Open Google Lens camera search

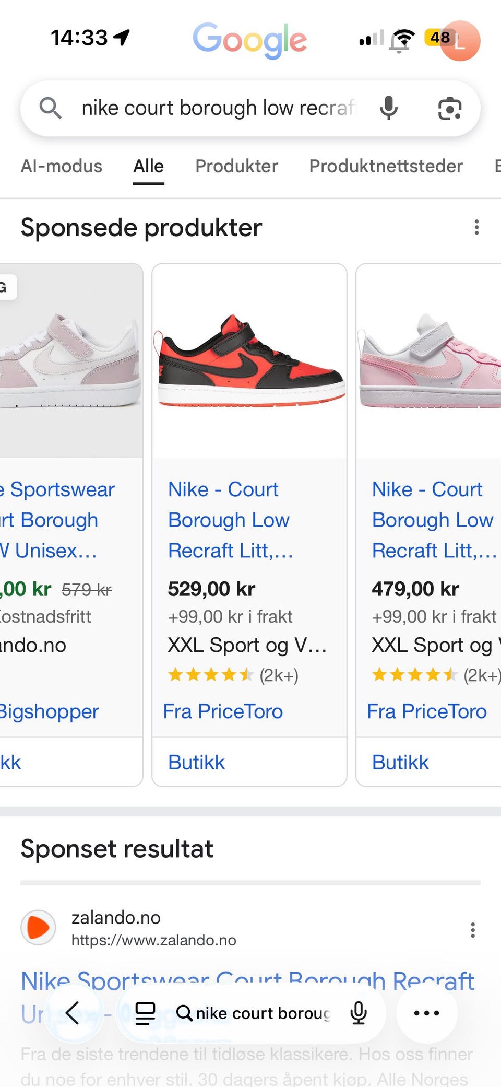point(449,109)
